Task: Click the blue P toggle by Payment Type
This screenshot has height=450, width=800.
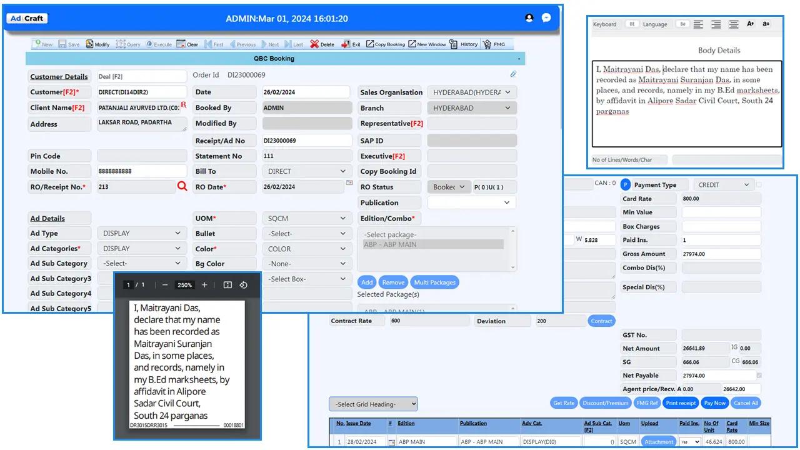Action: click(x=625, y=185)
